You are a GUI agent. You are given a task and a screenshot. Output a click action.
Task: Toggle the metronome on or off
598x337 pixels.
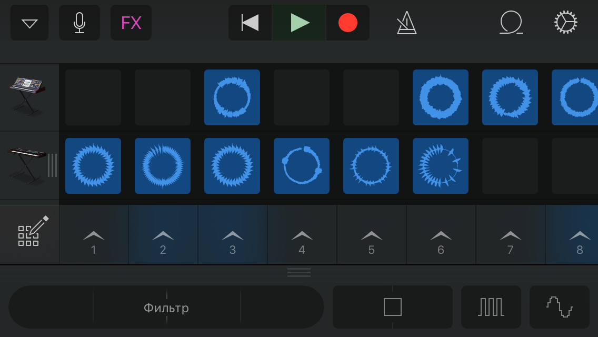pos(406,23)
